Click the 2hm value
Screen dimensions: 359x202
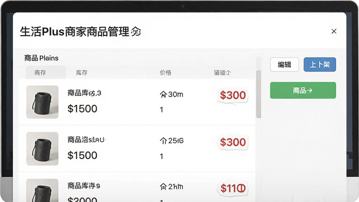[176, 187]
